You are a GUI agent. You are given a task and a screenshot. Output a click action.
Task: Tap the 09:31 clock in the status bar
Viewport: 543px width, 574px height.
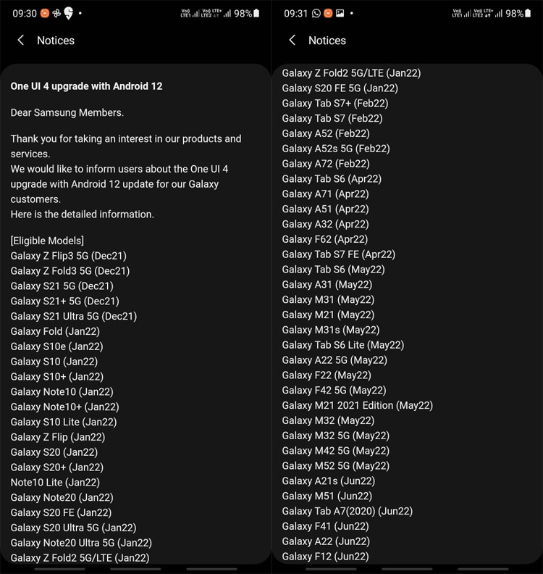[295, 14]
